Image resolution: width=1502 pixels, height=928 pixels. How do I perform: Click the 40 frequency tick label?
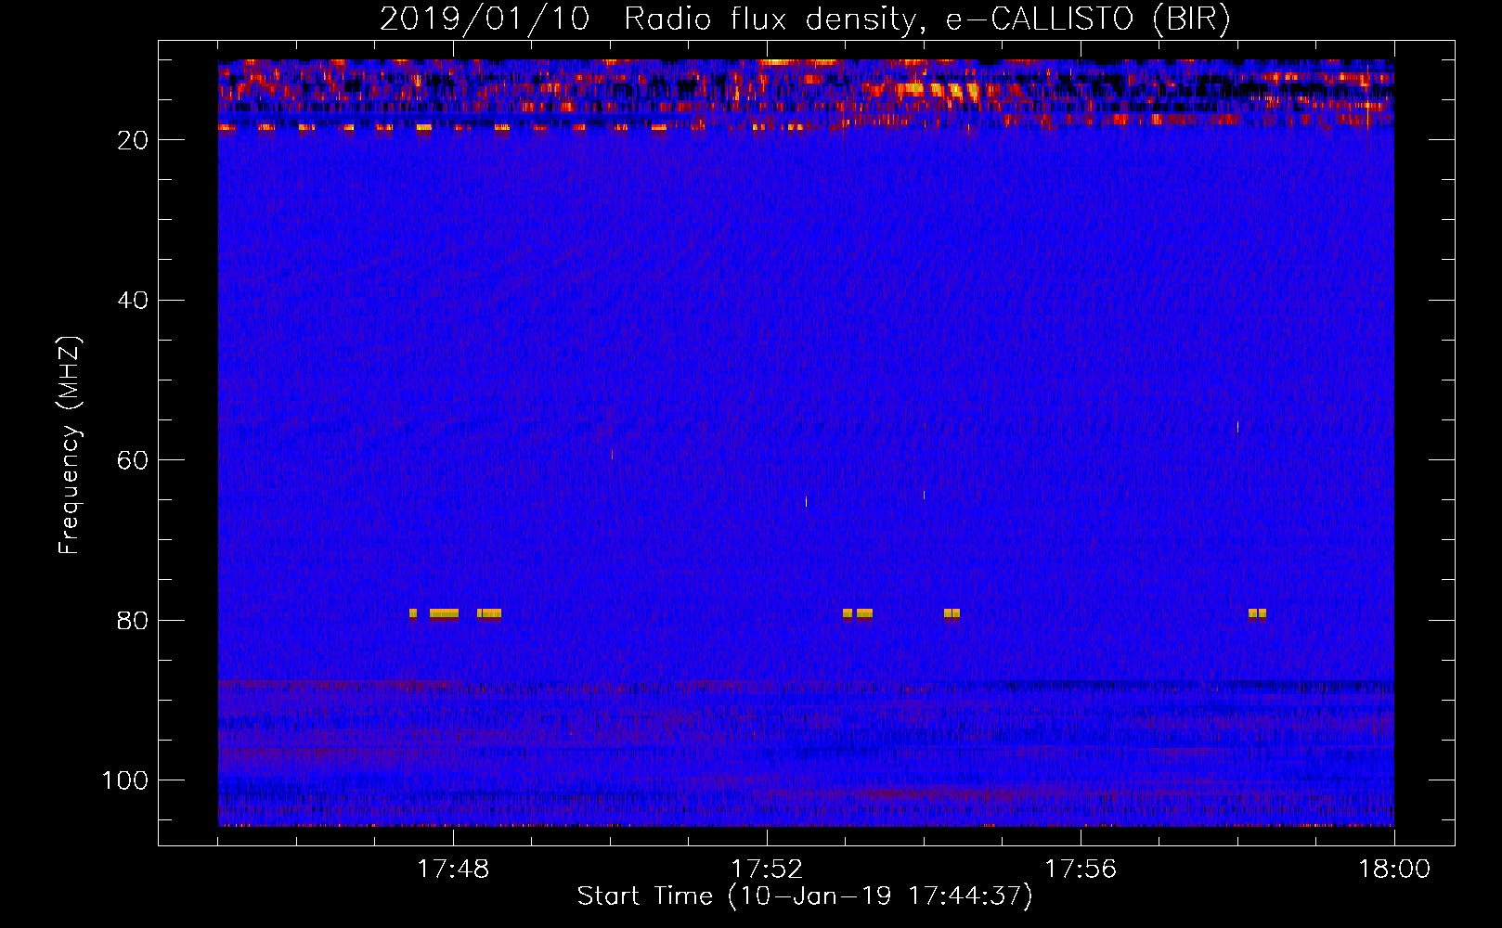[133, 301]
